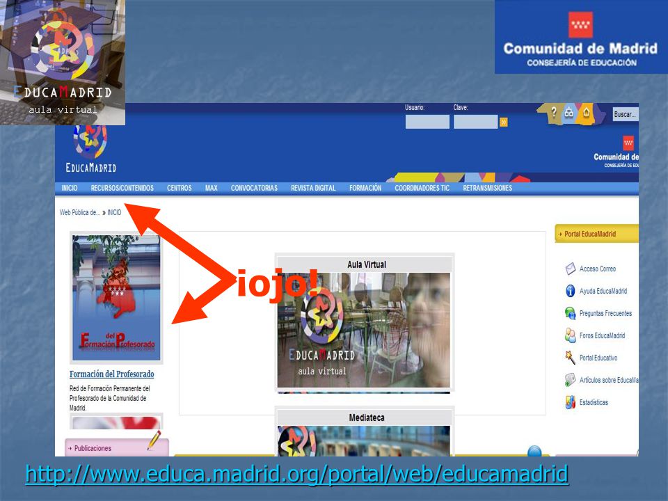Open the Aula Virtual image banner
The width and height of the screenshot is (668, 501).
[364, 330]
